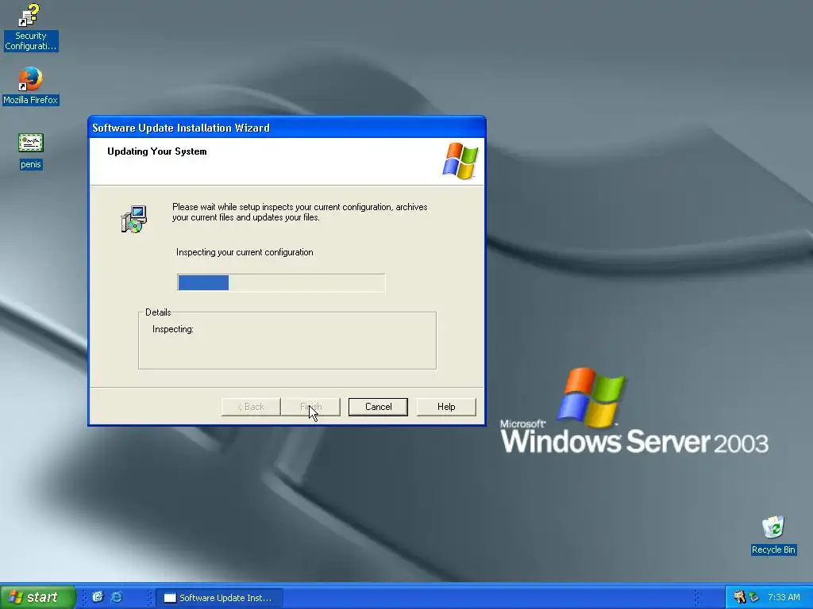Select the Recycle Bin icon
The width and height of the screenshot is (813, 609).
773,535
